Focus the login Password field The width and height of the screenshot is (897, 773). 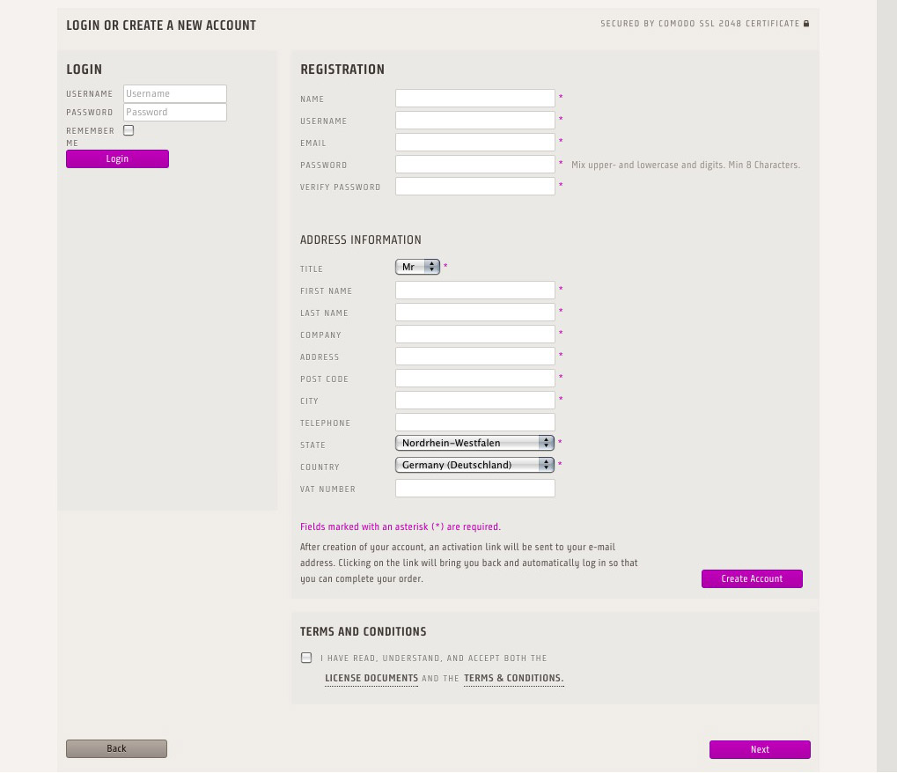pos(175,112)
